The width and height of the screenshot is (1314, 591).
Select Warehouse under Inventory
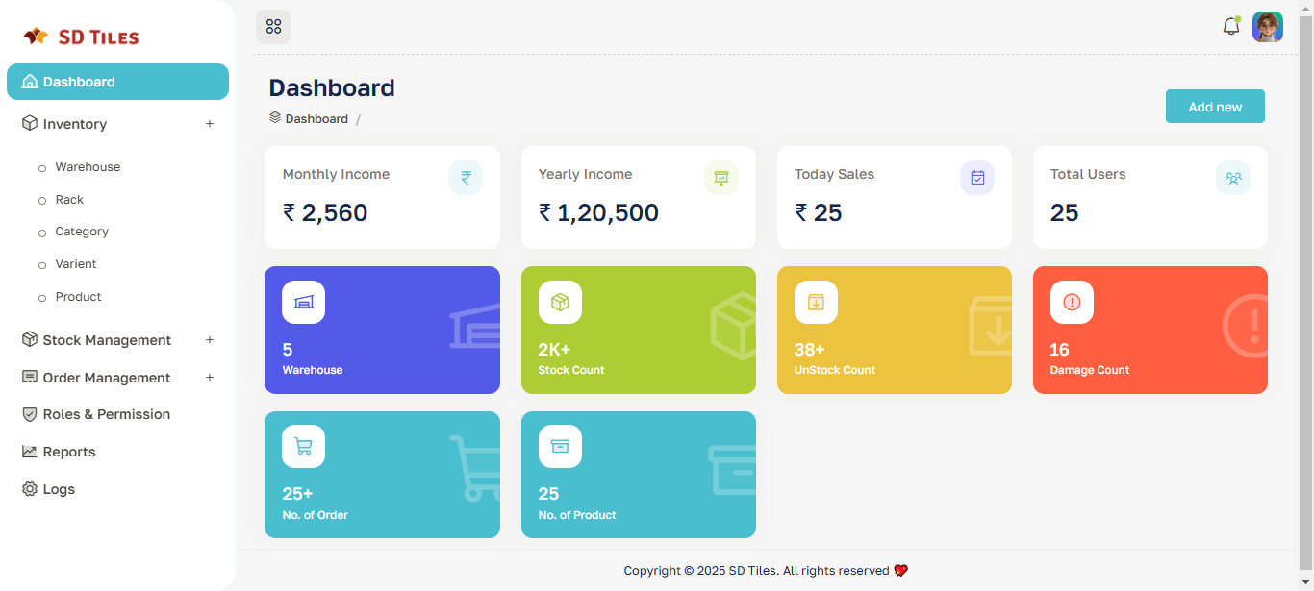point(88,167)
